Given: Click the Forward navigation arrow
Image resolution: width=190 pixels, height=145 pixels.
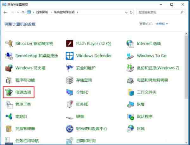Looking at the screenshot, I should tap(13, 12).
